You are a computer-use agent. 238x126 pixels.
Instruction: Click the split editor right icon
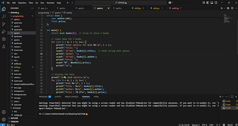(232, 8)
